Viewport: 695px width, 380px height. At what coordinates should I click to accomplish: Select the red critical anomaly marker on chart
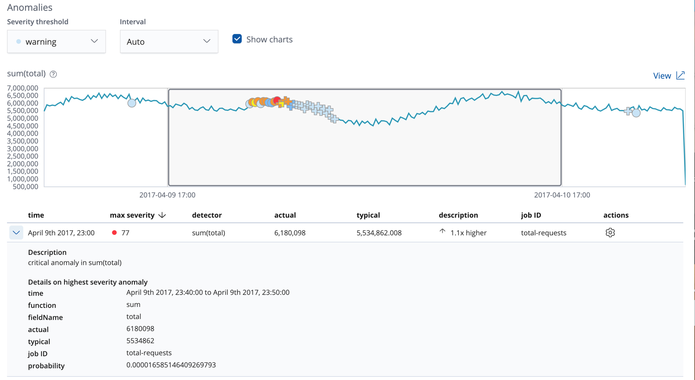[277, 100]
